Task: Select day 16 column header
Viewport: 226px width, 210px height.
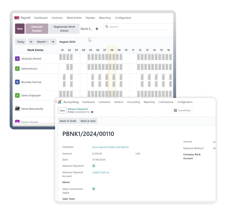Action: (168, 50)
